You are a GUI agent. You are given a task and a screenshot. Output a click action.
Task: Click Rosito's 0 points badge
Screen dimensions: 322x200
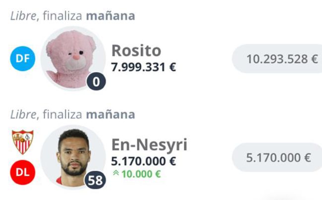[x=96, y=81]
